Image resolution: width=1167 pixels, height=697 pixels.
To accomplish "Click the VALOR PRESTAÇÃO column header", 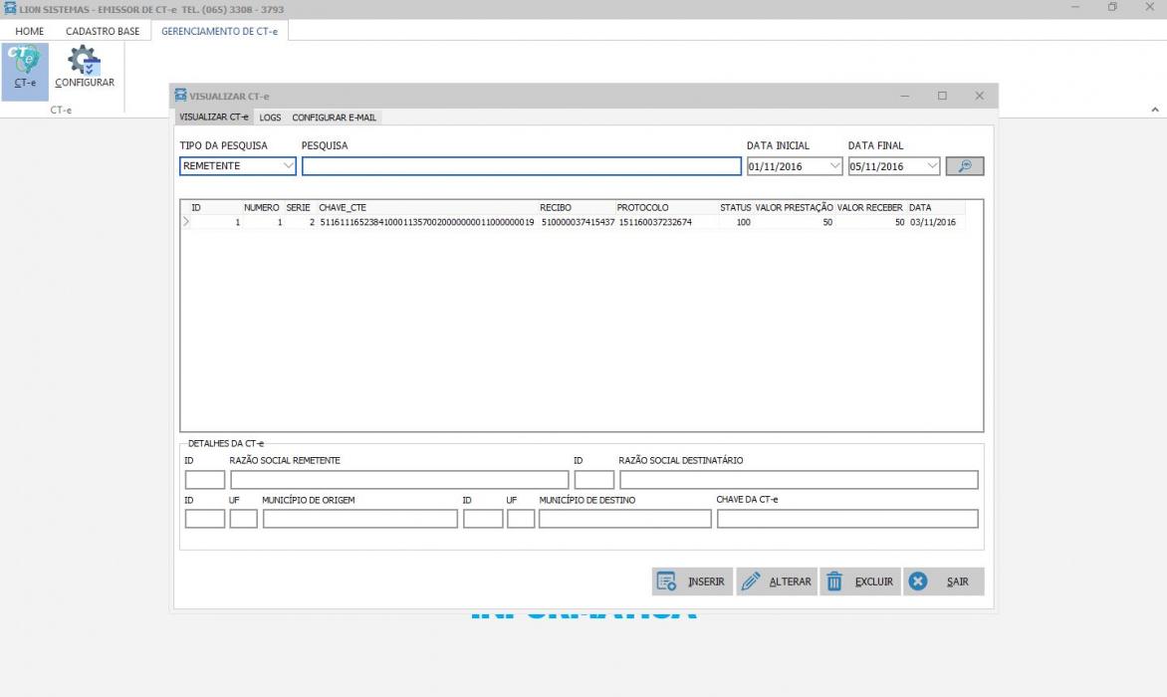I will [x=795, y=207].
